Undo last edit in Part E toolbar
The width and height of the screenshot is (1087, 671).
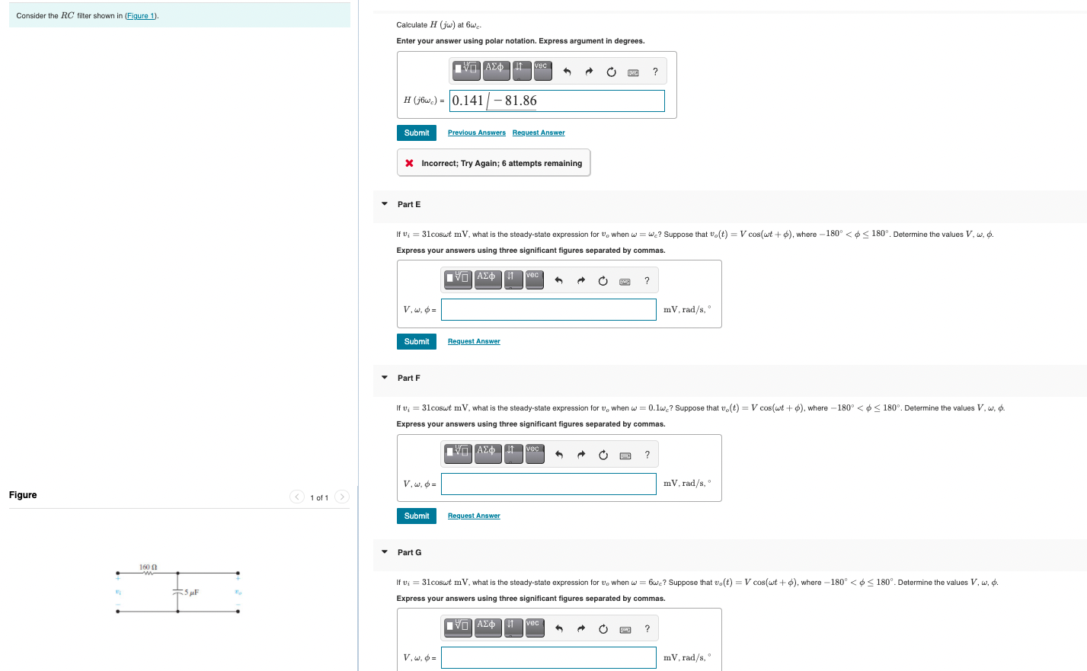pyautogui.click(x=558, y=281)
